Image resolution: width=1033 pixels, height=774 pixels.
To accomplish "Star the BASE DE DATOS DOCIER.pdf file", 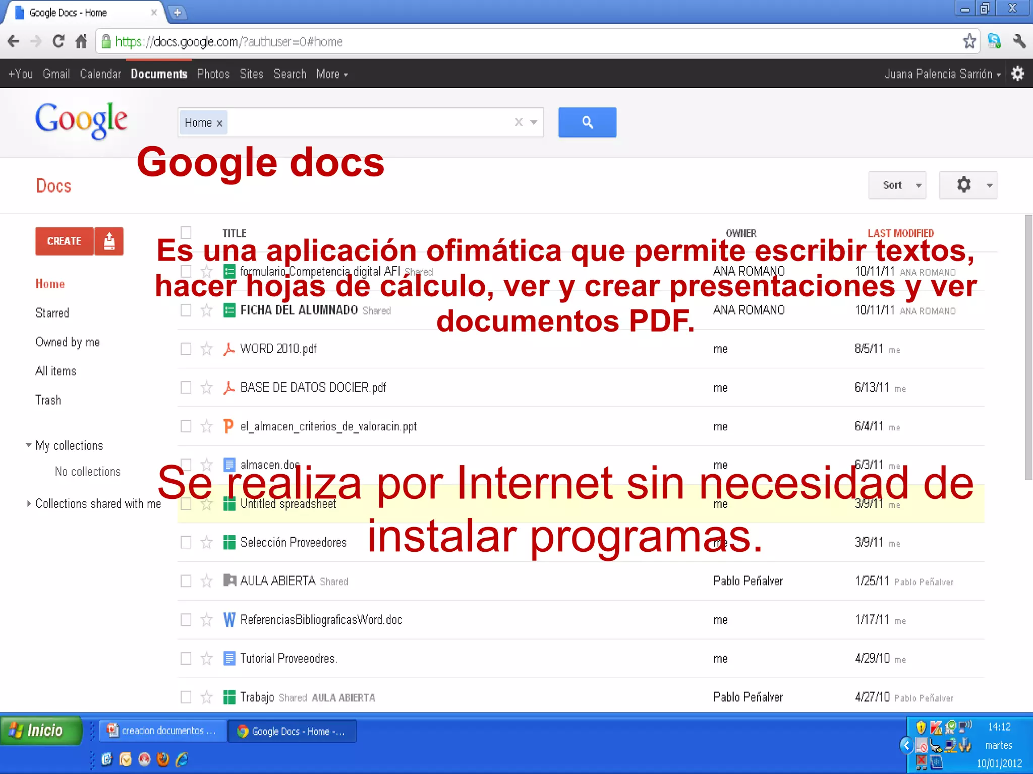I will click(206, 388).
